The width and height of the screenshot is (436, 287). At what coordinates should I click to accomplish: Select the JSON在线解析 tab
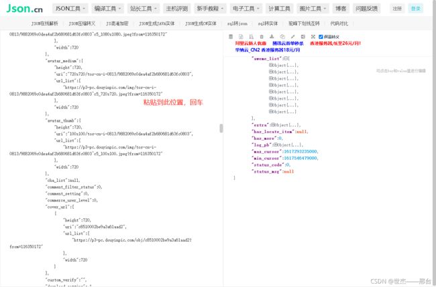point(45,23)
